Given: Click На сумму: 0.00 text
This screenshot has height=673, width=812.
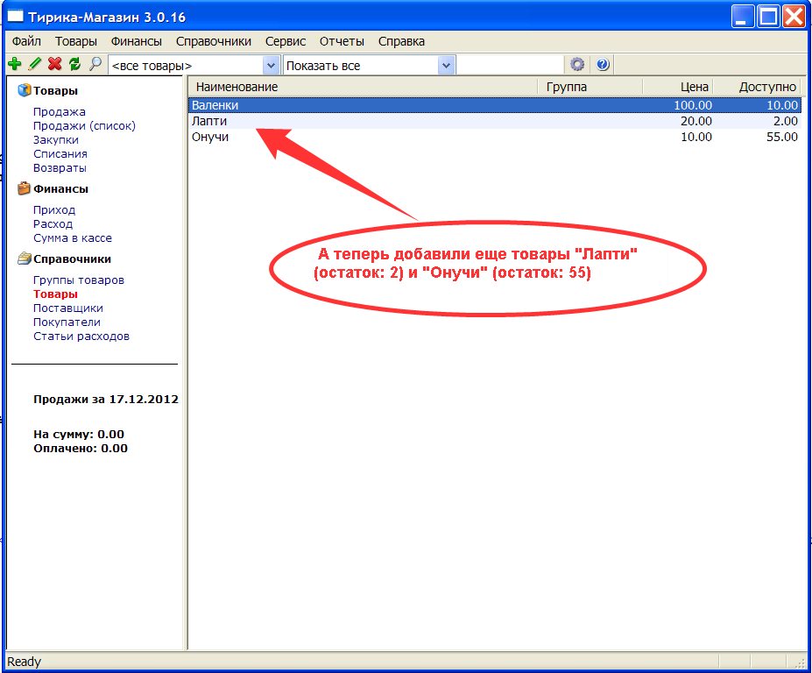Looking at the screenshot, I should click(79, 434).
